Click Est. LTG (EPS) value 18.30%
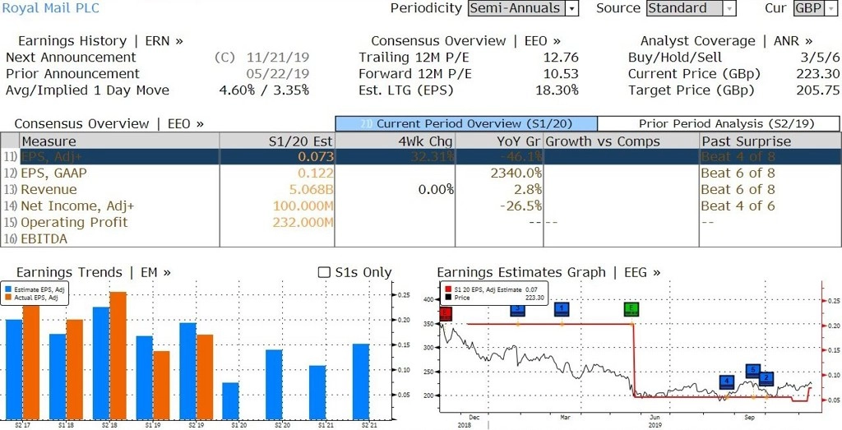Screen dimensions: 842x430 click(557, 90)
